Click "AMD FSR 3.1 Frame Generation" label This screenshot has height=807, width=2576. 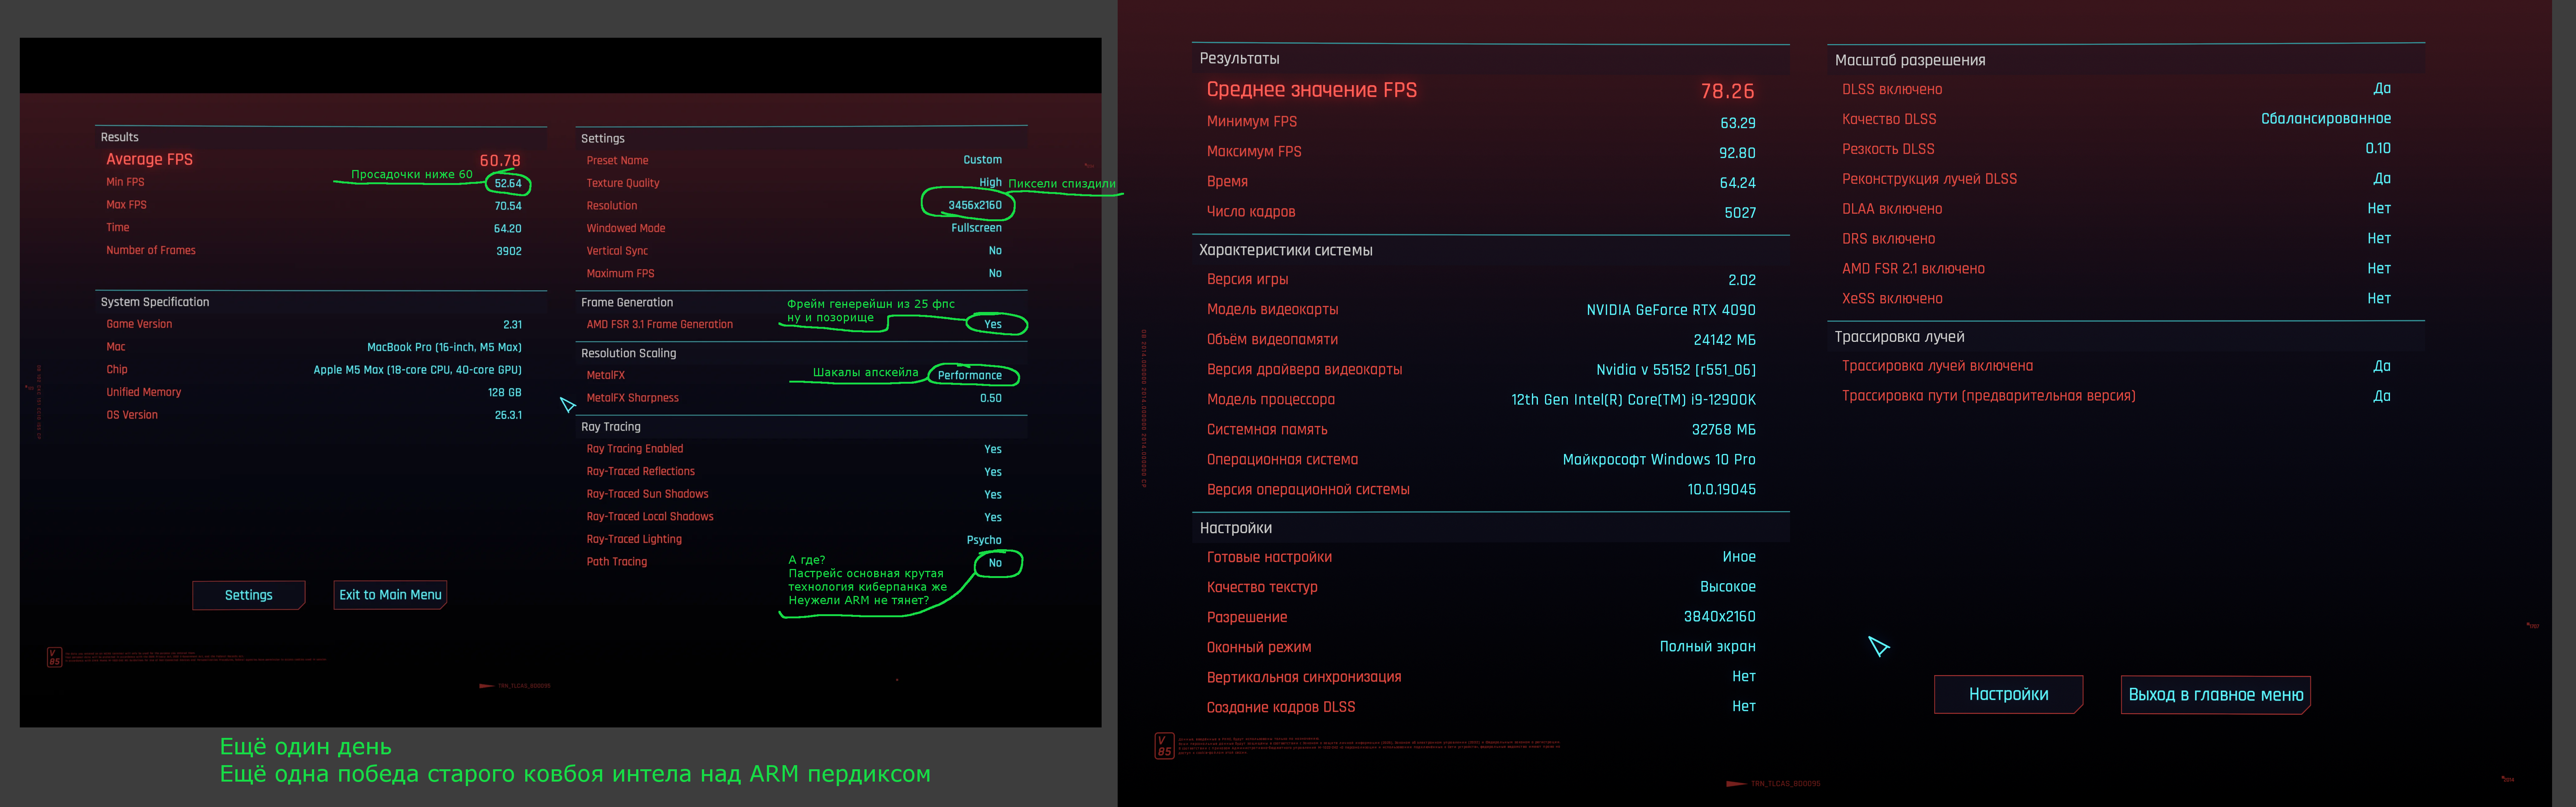(x=660, y=324)
